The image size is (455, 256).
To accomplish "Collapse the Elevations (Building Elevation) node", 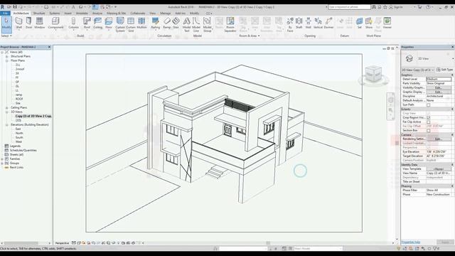I will (x=6, y=125).
